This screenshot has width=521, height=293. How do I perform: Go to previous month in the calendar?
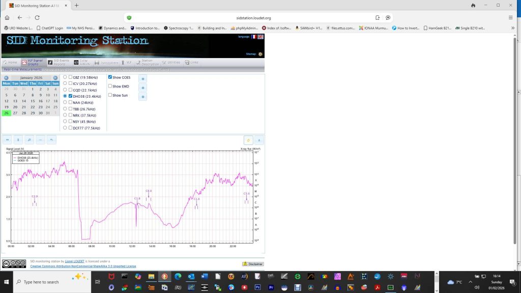6,78
